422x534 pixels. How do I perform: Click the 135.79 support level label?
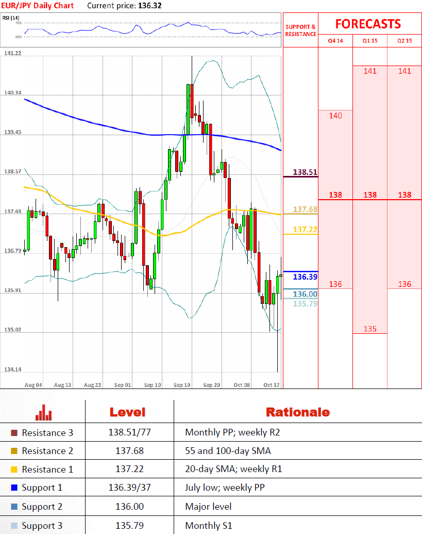click(x=305, y=303)
